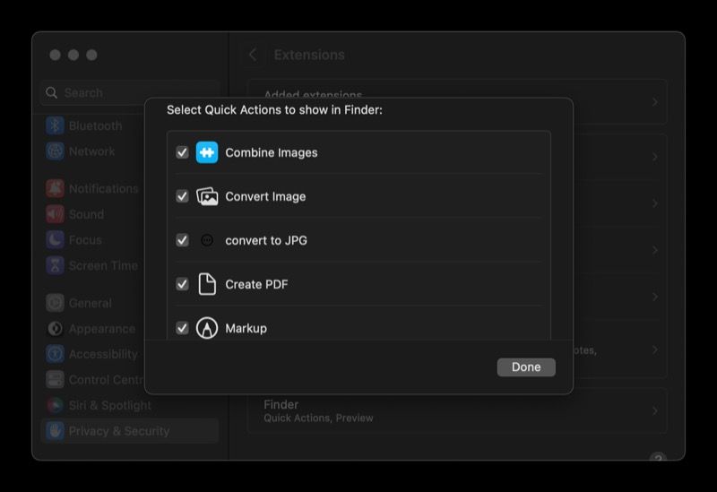Click the Privacy & Security hand icon
This screenshot has width=717, height=492.
click(55, 431)
